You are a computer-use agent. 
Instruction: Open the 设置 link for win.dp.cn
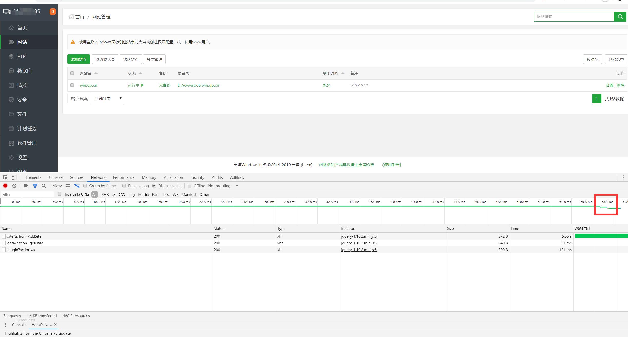coord(609,85)
